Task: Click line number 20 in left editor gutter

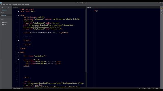Action: click(x=16, y=52)
